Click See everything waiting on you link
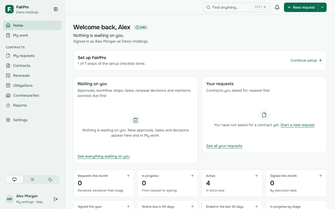Viewport: 335px width, 209px height. pos(104,156)
